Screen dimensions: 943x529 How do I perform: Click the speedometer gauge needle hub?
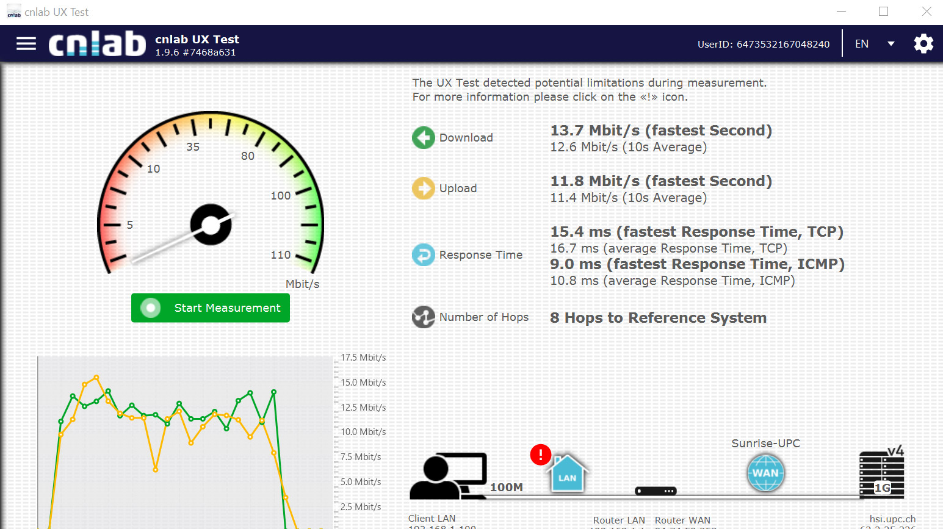(x=211, y=225)
